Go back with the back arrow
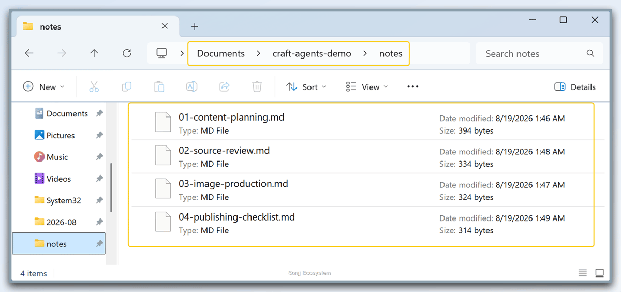This screenshot has width=621, height=292. [x=29, y=53]
